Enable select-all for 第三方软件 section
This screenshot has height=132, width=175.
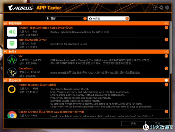[x=166, y=80]
